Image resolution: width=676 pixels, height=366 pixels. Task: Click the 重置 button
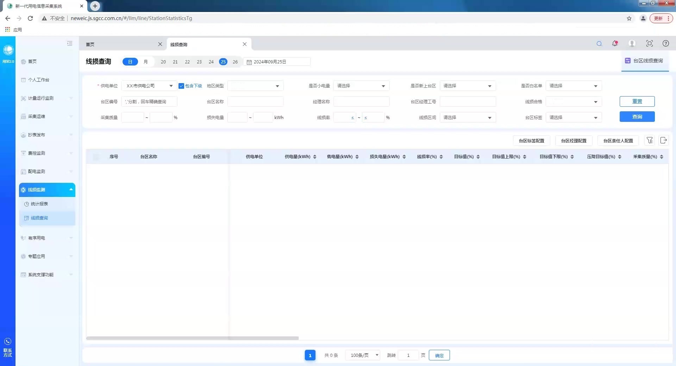(637, 101)
